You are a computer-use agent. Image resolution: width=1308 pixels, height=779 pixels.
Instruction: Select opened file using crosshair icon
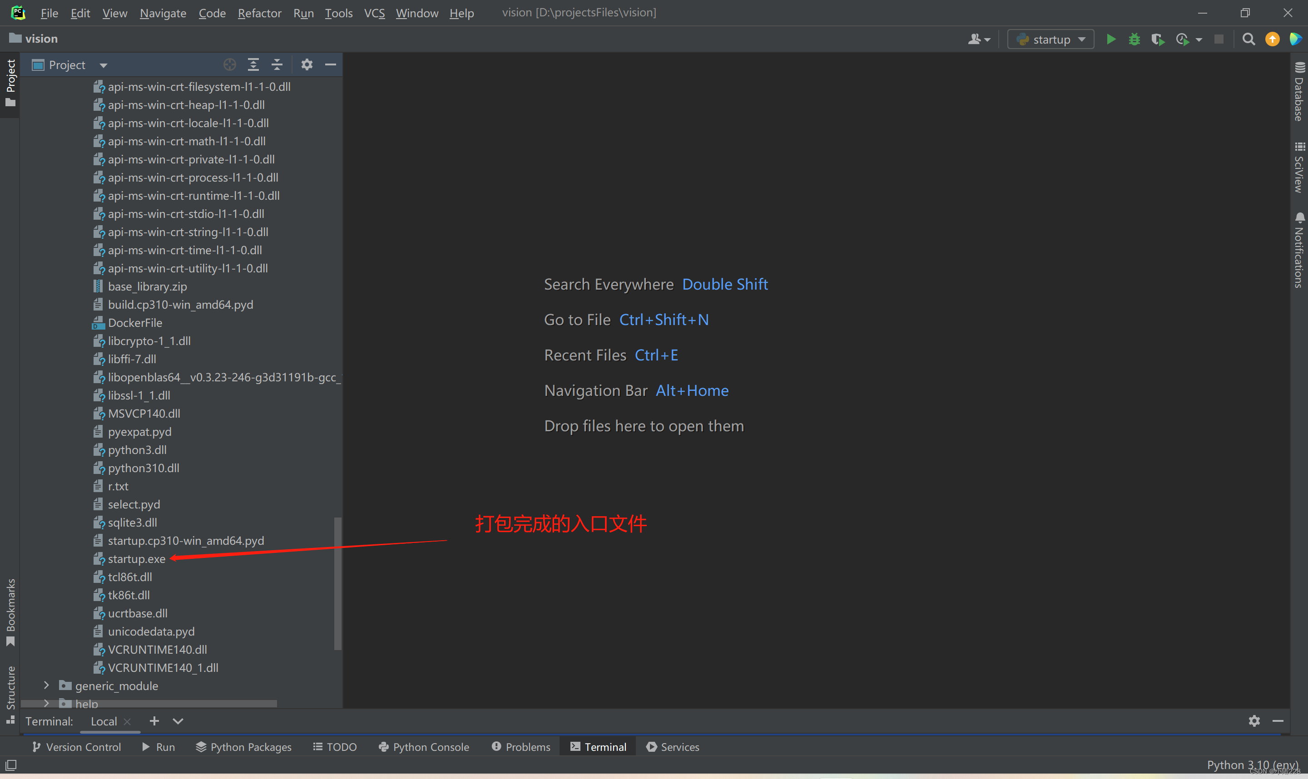tap(229, 64)
